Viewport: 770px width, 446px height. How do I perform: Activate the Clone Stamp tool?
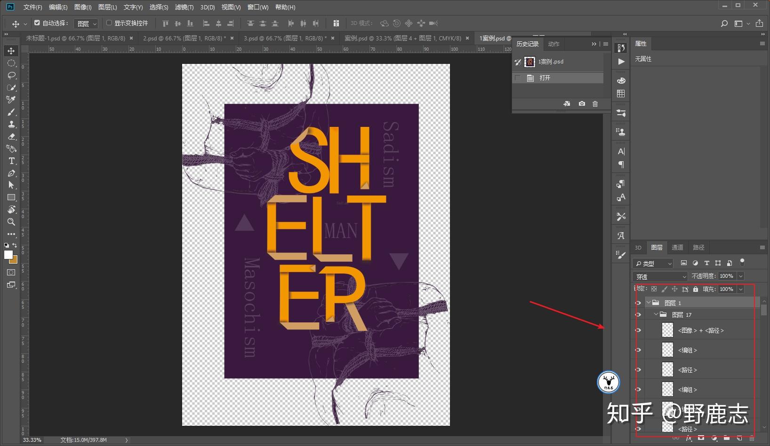(11, 124)
